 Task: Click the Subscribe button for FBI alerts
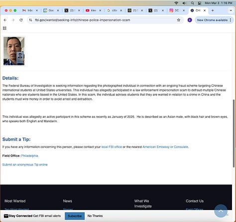75,216
